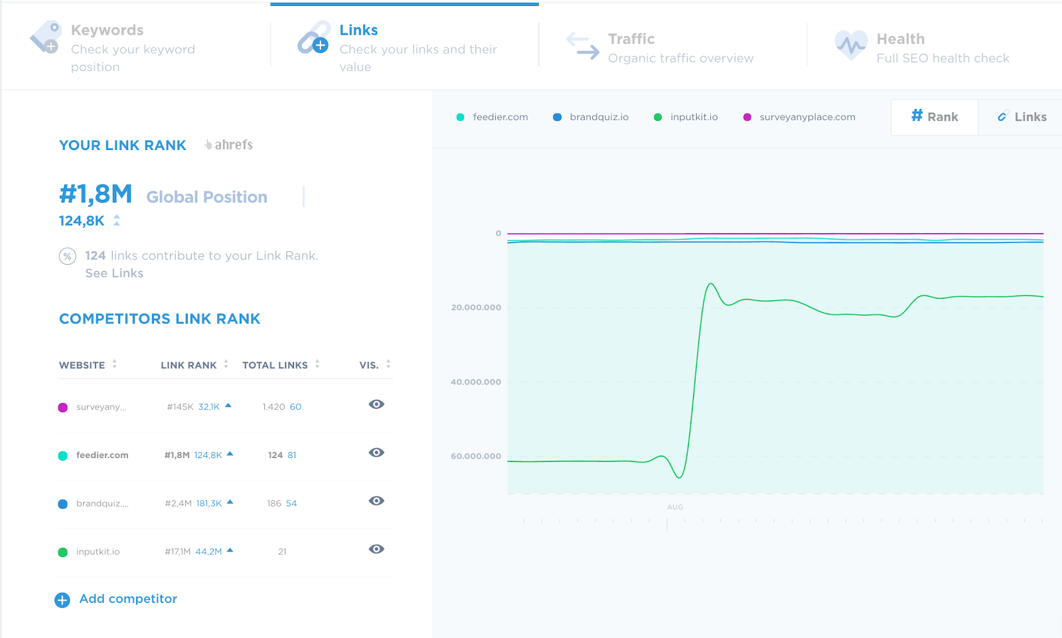Click the 40.000.000 axis label
This screenshot has width=1062, height=638.
click(x=476, y=382)
